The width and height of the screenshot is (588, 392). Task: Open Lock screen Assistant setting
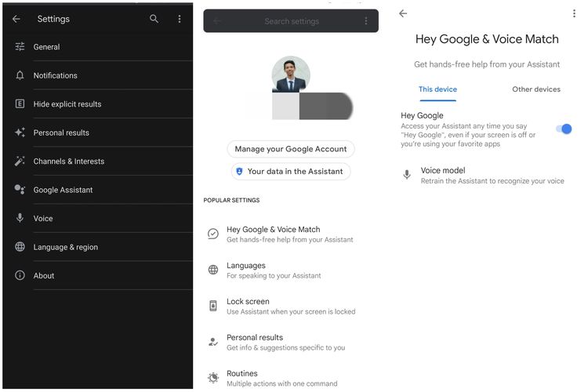pos(291,306)
